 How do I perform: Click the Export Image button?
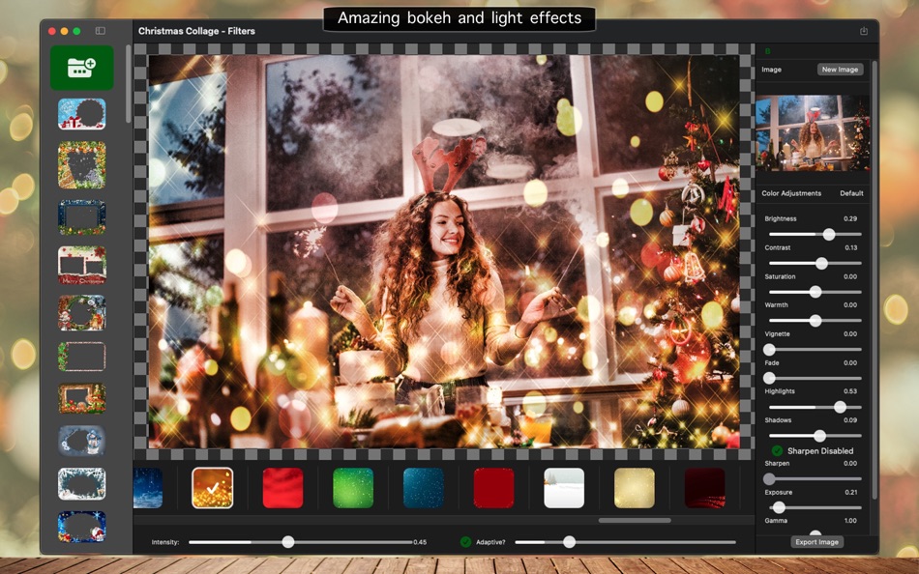click(x=816, y=542)
